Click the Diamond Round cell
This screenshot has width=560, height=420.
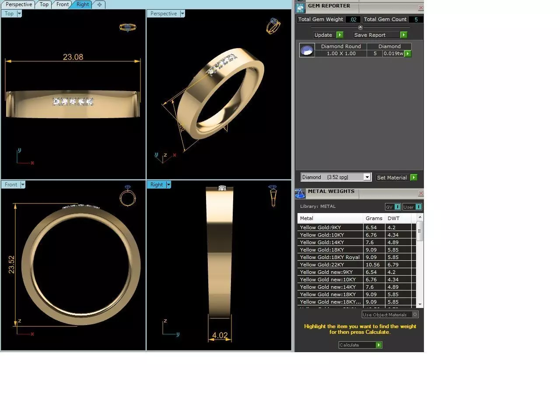tap(341, 46)
